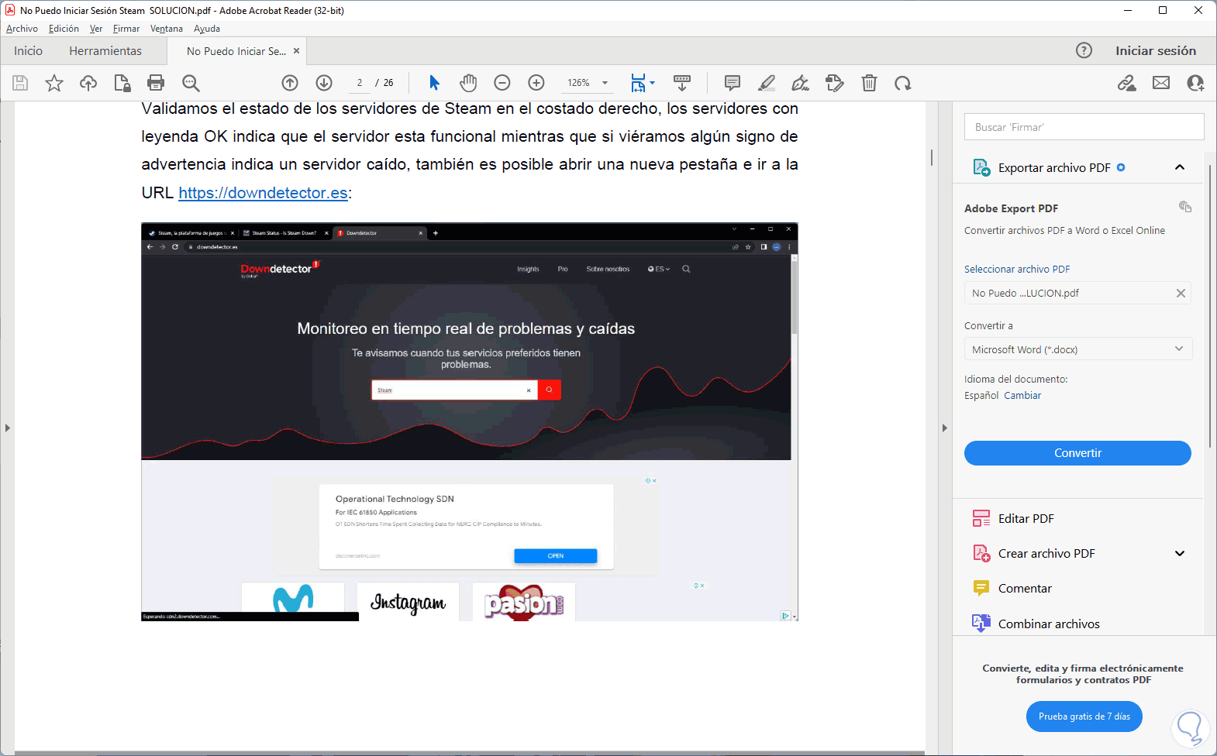Print the document with the printer icon
The width and height of the screenshot is (1217, 756).
pyautogui.click(x=156, y=83)
